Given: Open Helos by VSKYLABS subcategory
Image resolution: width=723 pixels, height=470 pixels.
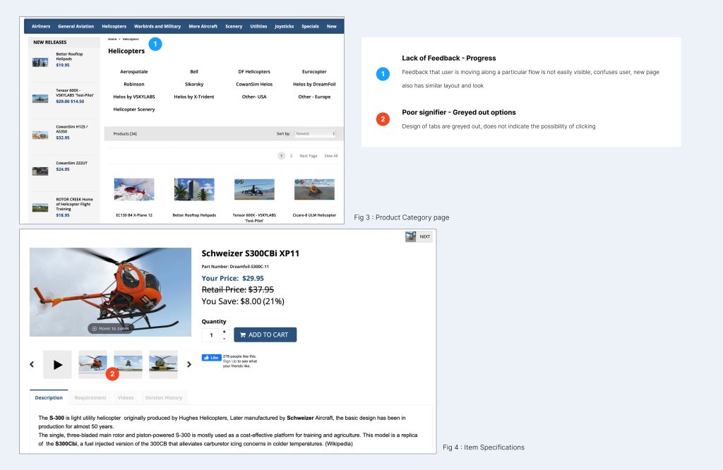Looking at the screenshot, I should click(x=133, y=97).
